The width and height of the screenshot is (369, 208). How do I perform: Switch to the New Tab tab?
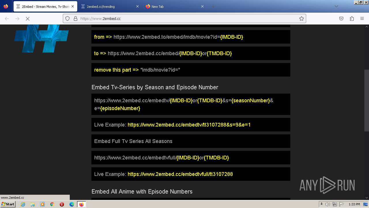point(175,6)
